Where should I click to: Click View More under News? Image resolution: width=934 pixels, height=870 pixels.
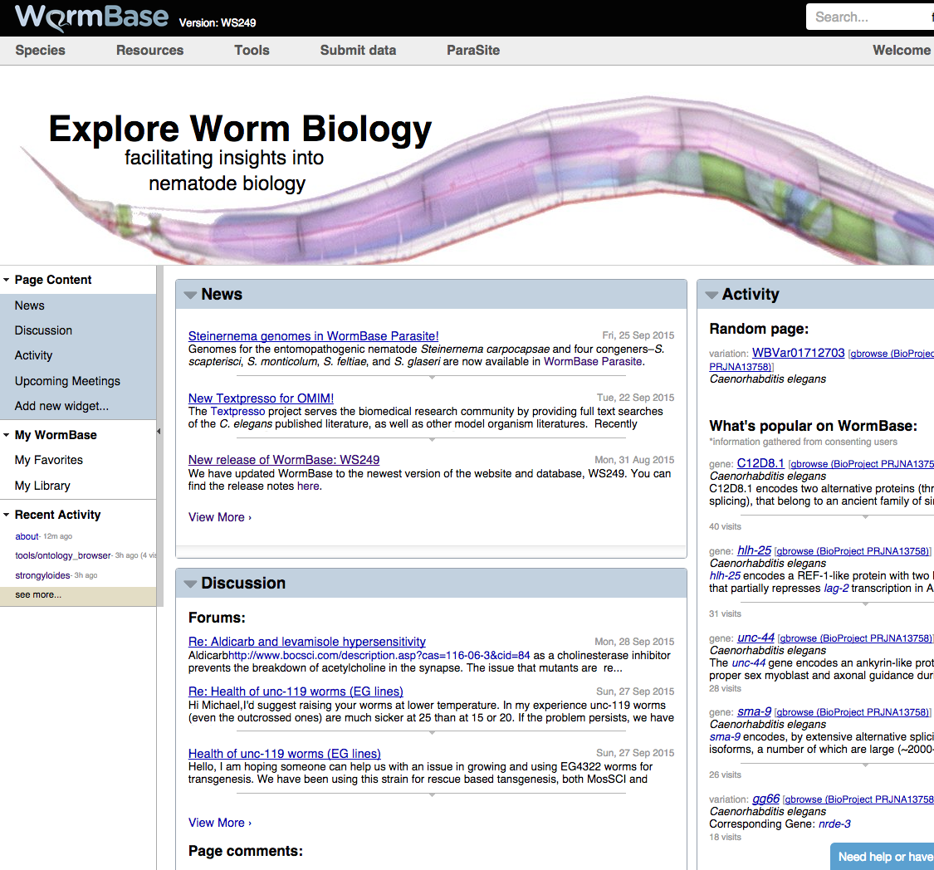coord(219,517)
